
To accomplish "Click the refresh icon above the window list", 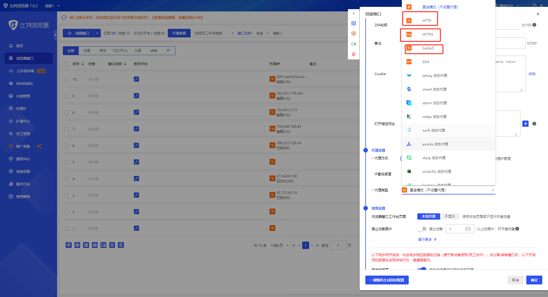I will [x=64, y=17].
